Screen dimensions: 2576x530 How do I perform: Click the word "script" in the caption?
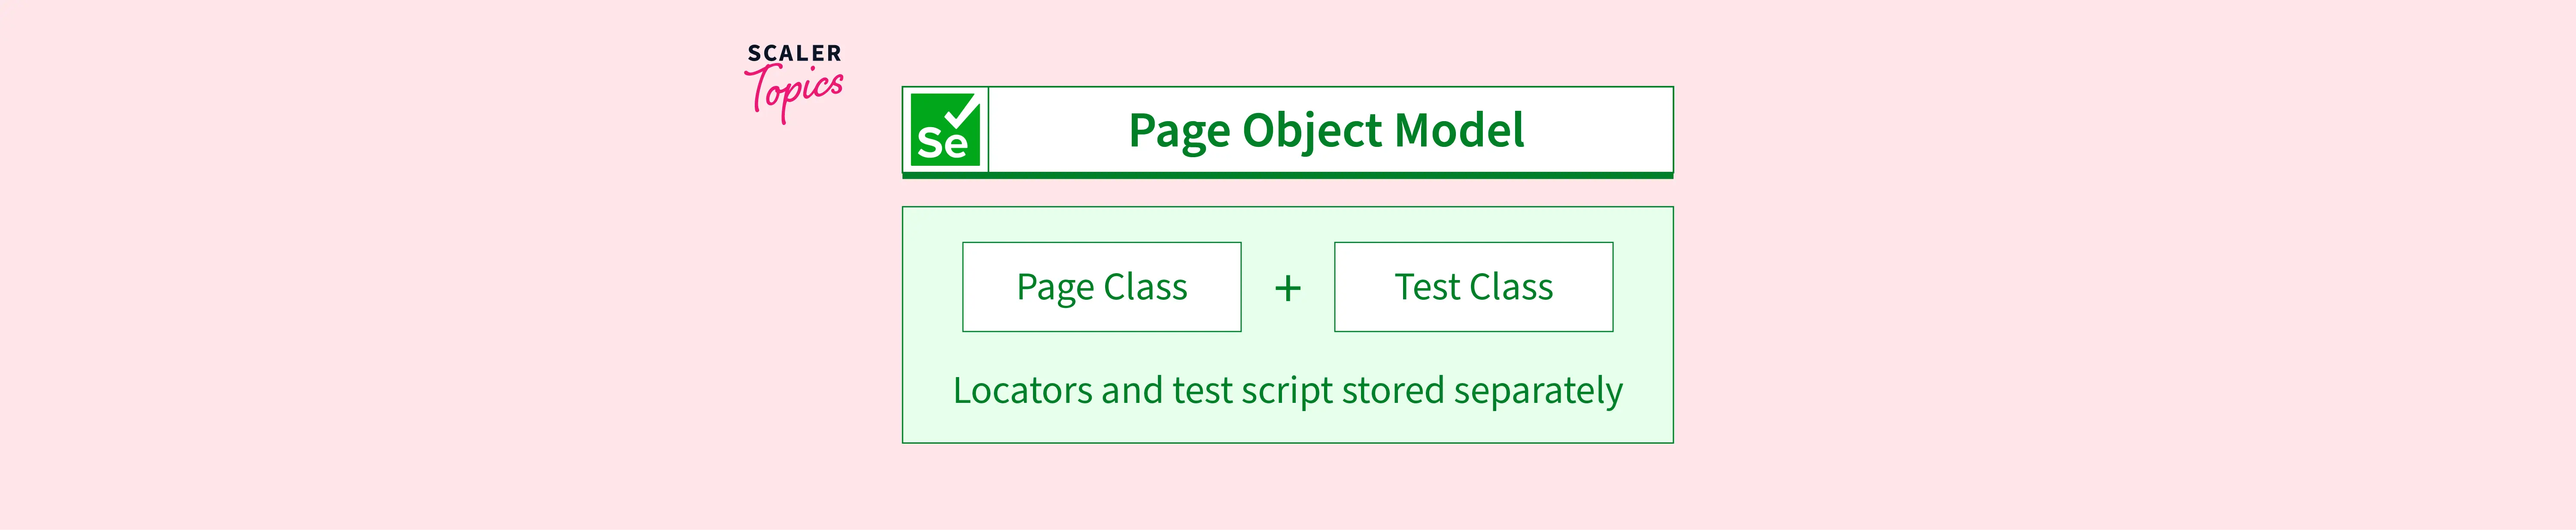[x=1287, y=391]
